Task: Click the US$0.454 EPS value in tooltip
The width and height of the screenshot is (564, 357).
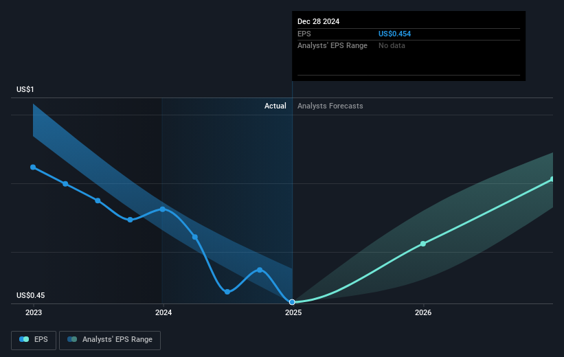Action: (x=394, y=34)
